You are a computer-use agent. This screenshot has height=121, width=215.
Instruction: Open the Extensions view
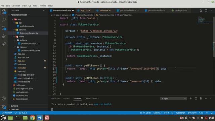[x=4, y=44]
